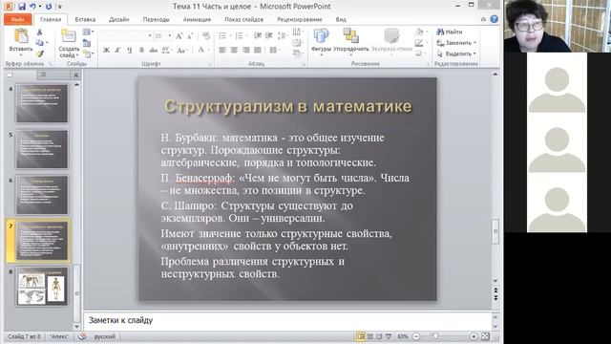Click the Cut scissors icon

[x=39, y=32]
